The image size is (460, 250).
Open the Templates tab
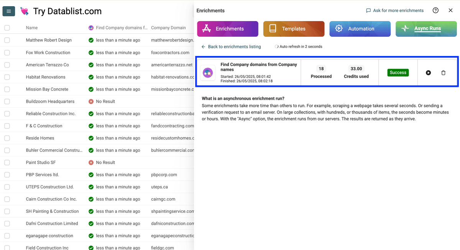point(294,29)
